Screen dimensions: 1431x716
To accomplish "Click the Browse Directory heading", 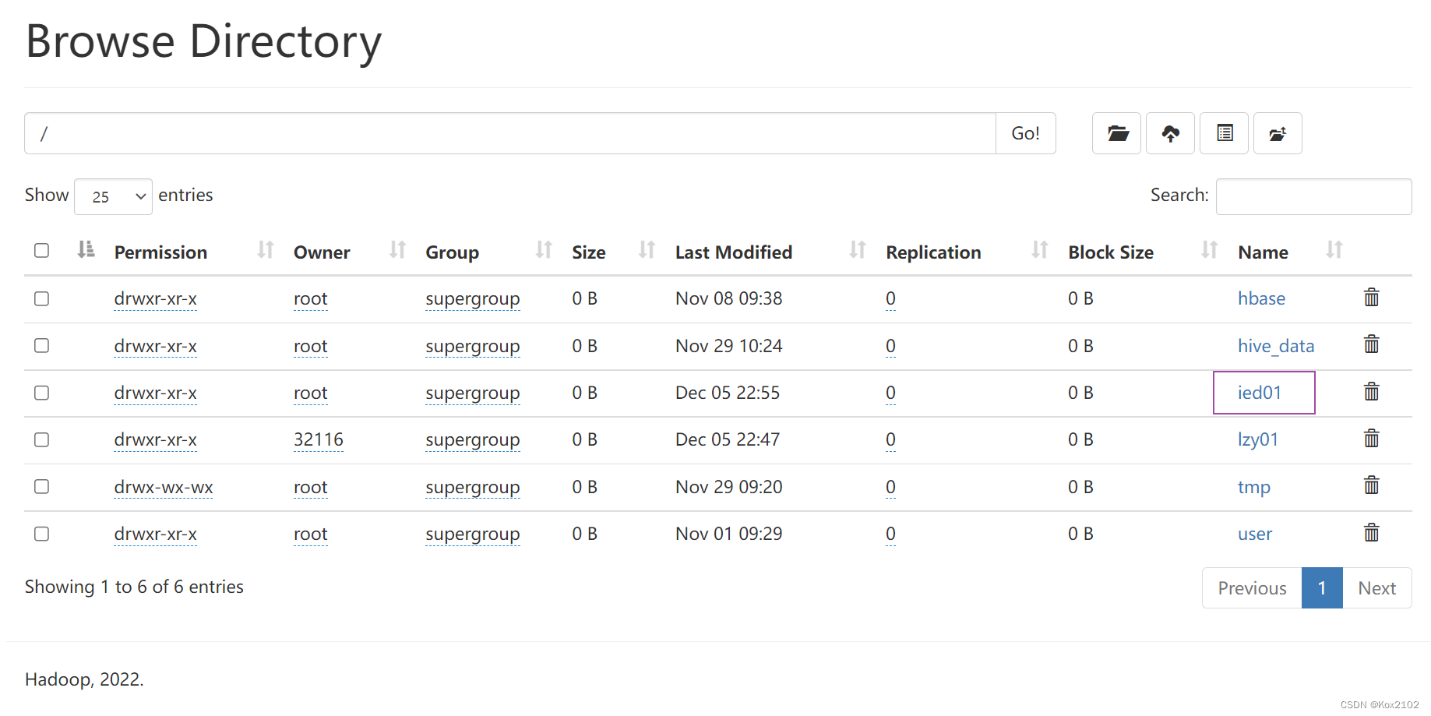I will [x=204, y=41].
